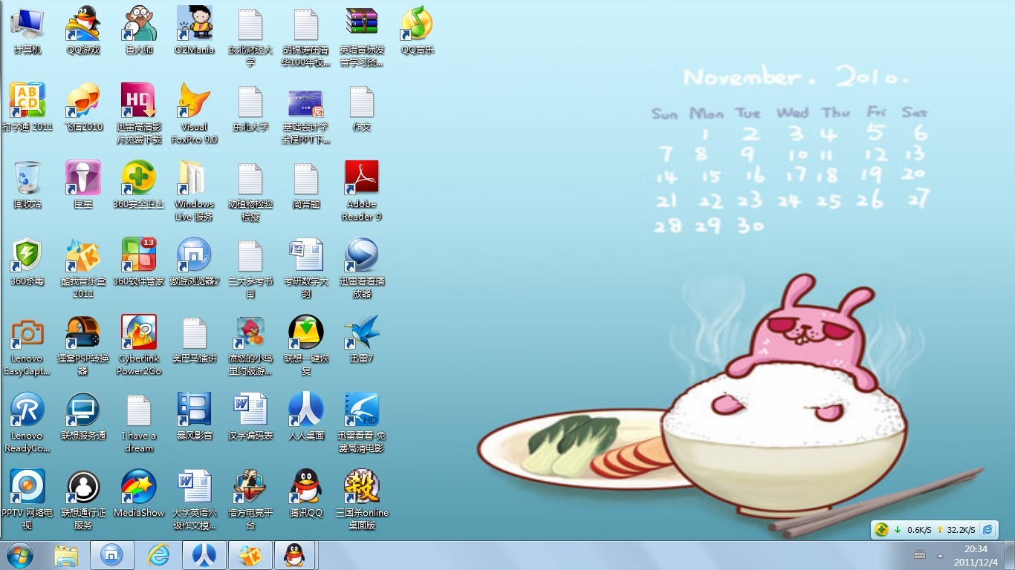
Task: Launch 酷我音乐盒 2011 from the desktop
Action: [x=83, y=268]
